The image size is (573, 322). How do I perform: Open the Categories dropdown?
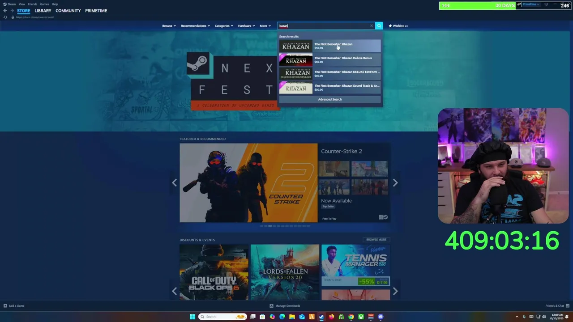point(224,25)
